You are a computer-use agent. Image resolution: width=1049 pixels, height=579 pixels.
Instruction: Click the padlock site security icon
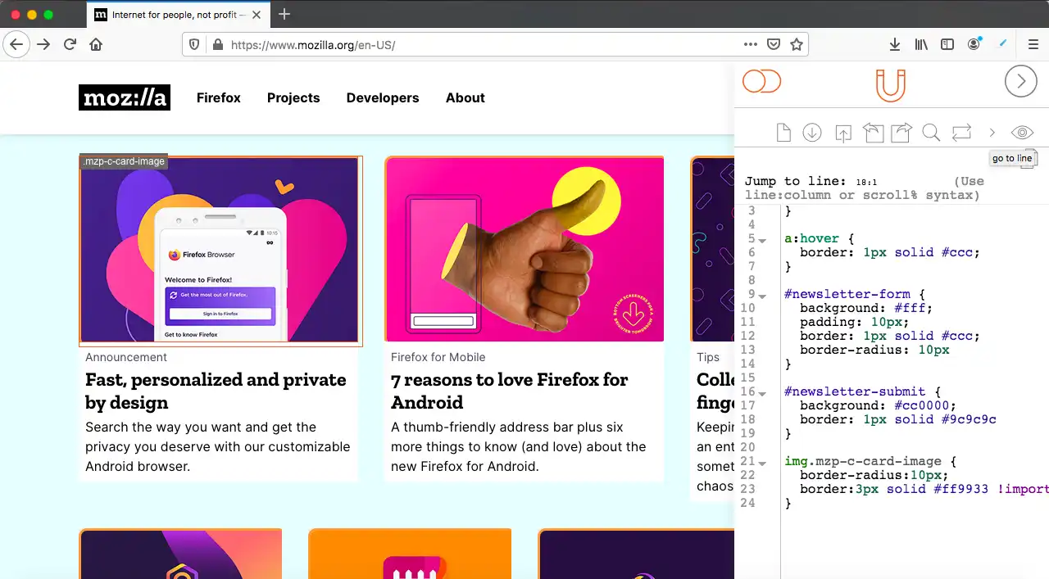point(217,44)
